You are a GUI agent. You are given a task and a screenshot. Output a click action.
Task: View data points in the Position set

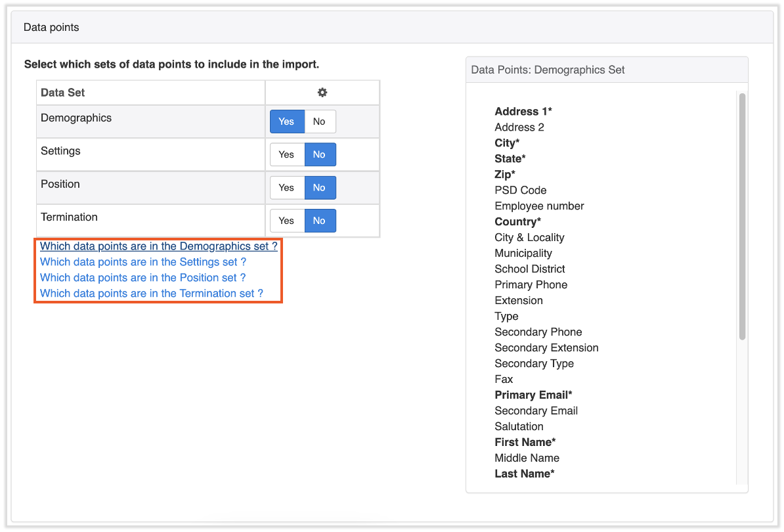[142, 278]
